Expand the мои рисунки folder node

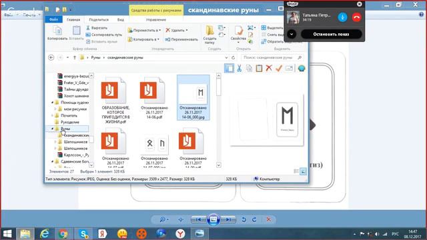[x=55, y=109]
